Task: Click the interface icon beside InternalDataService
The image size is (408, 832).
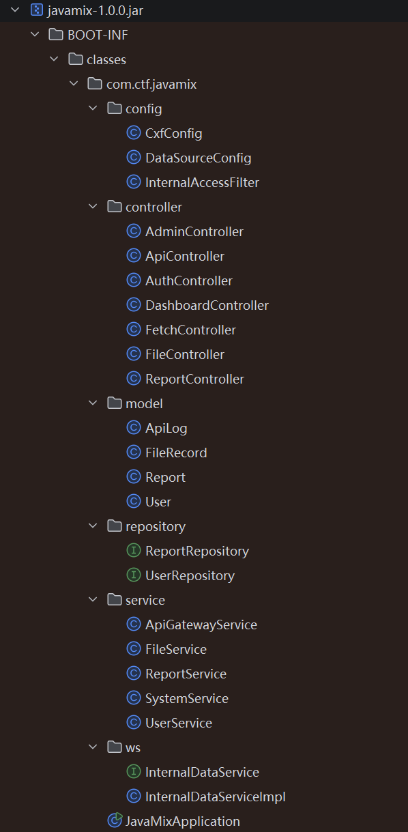Action: [134, 772]
